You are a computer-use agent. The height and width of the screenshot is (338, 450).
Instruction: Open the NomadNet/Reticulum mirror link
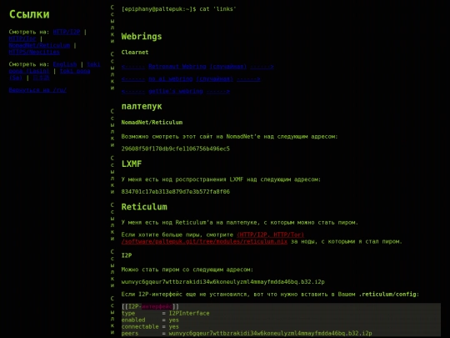pyautogui.click(x=39, y=45)
